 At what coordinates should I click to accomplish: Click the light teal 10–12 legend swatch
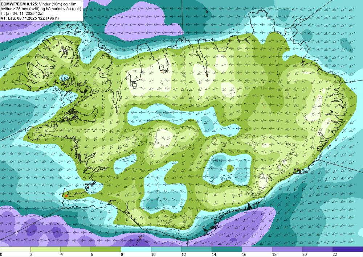(x=166, y=249)
